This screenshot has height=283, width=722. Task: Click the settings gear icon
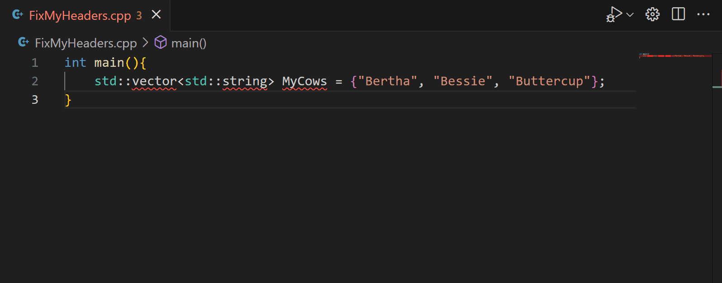(652, 14)
